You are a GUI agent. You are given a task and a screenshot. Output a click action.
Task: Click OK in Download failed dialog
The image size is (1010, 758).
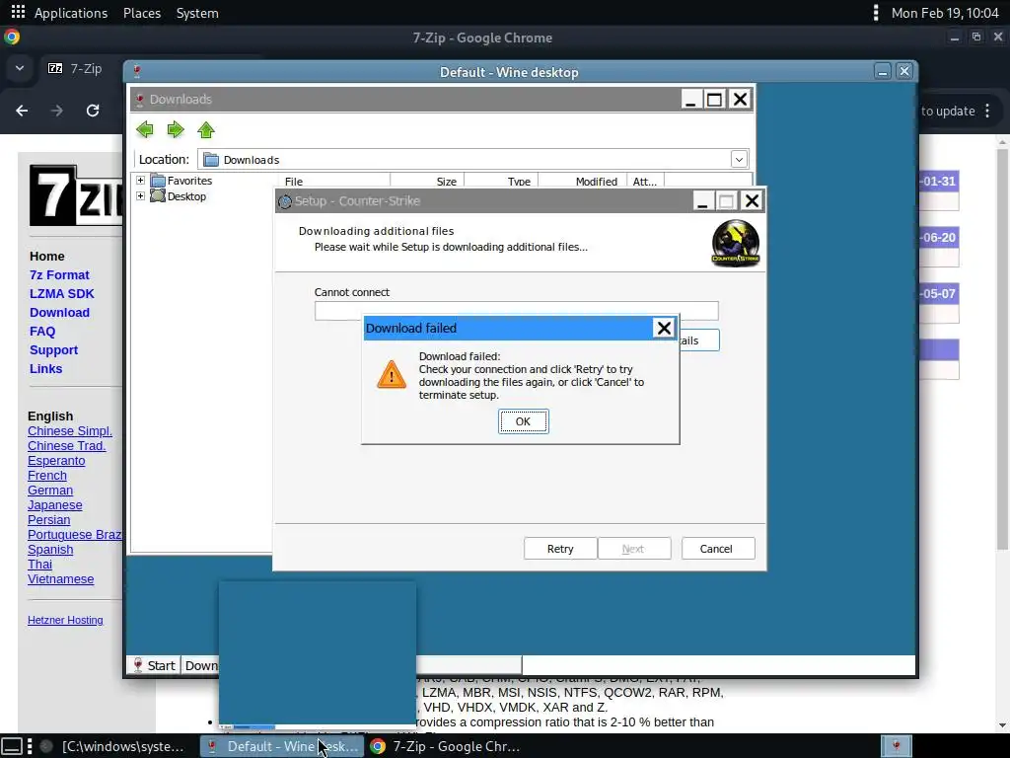523,421
